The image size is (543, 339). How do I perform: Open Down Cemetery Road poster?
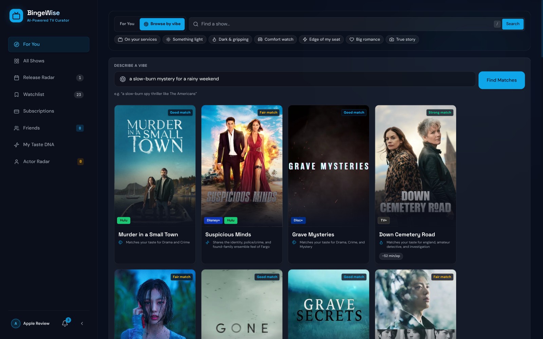[416, 166]
